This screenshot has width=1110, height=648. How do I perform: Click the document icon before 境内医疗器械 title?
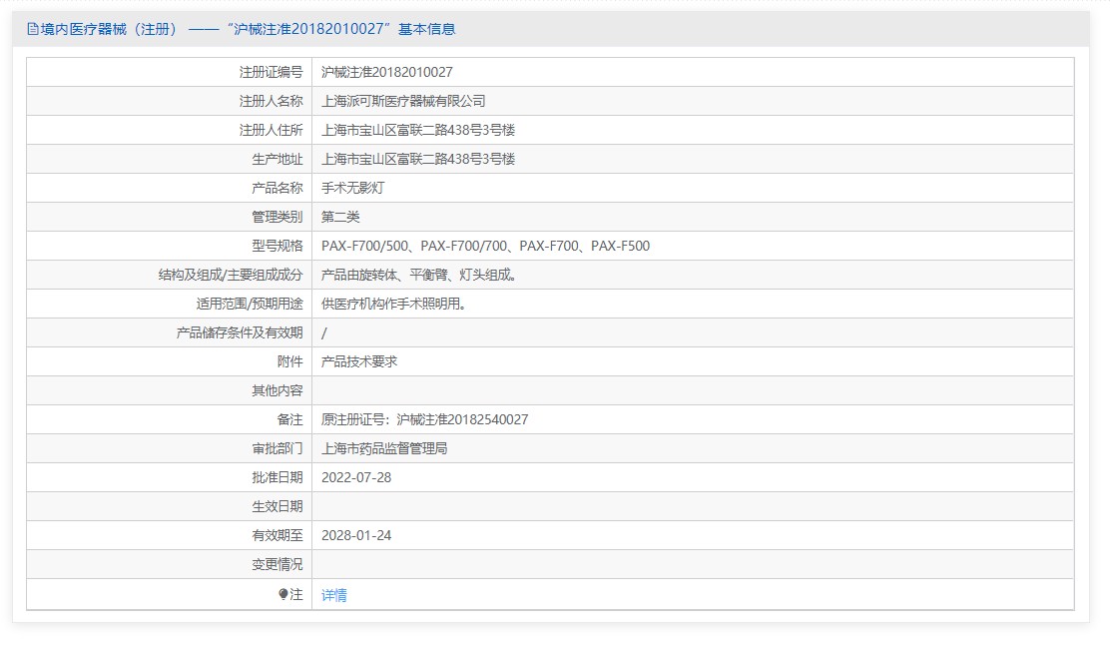click(33, 29)
